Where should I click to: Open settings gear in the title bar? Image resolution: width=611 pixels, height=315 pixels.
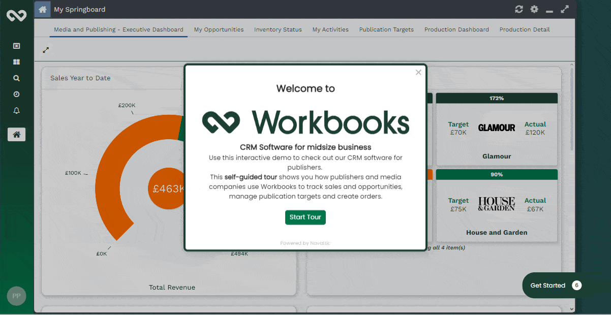[534, 9]
